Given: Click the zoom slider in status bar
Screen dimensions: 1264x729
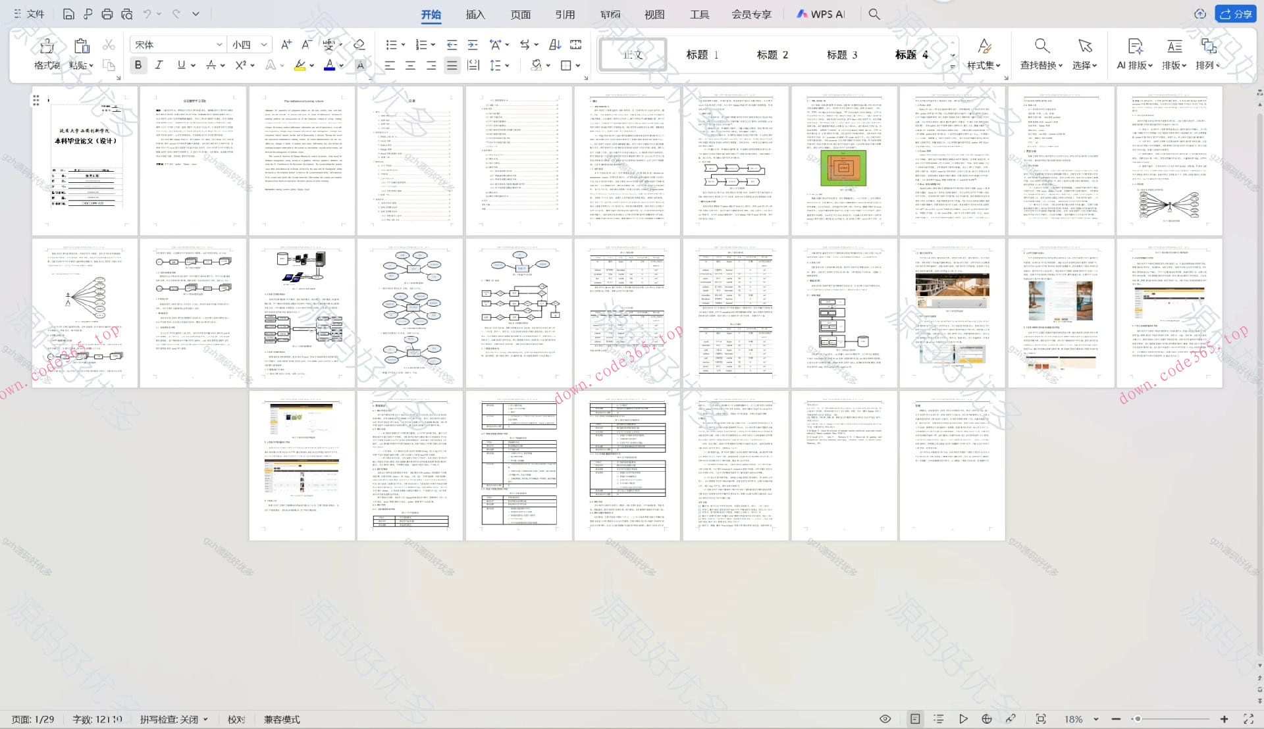Looking at the screenshot, I should click(1138, 719).
